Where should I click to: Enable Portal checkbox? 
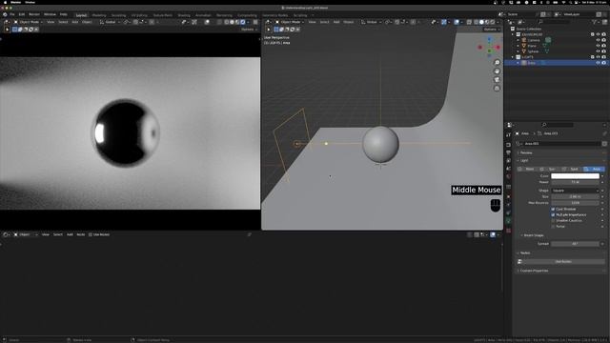553,227
